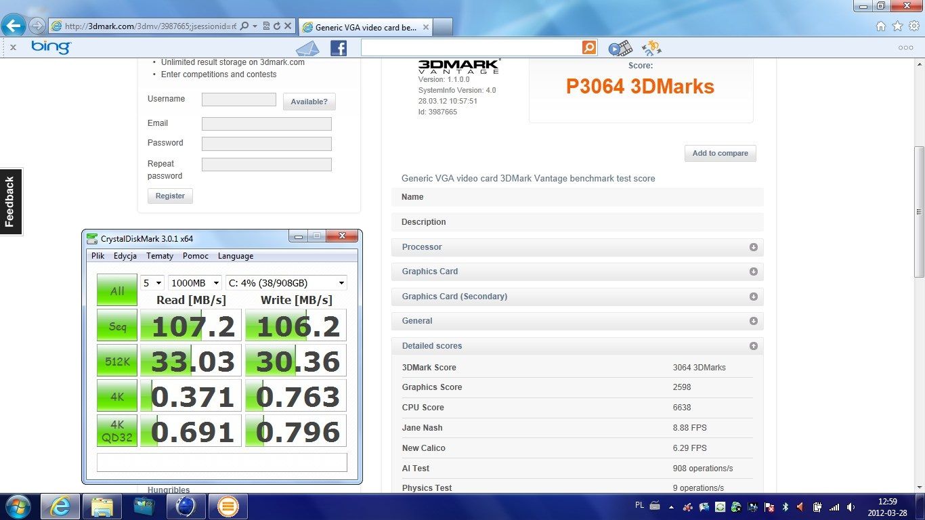The image size is (925, 520).
Task: Expand the Graphics Card section
Action: [x=577, y=272]
